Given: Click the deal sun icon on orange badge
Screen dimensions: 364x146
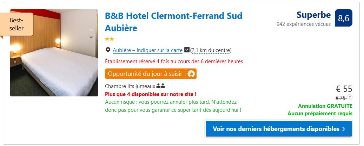Looking at the screenshot, I should 191,74.
